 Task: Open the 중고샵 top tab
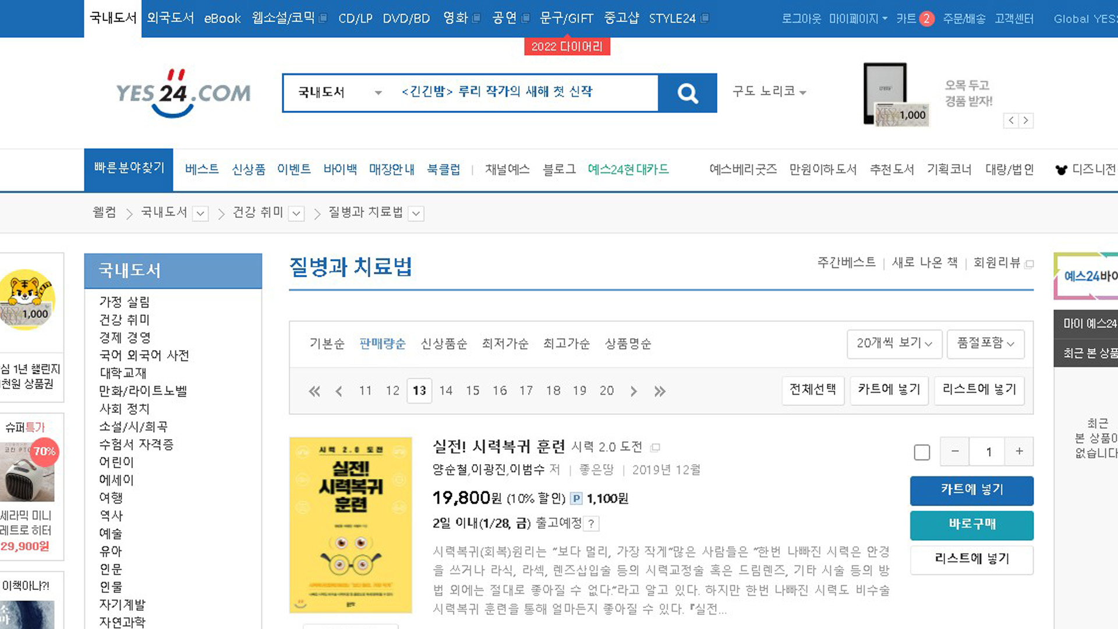(x=621, y=19)
